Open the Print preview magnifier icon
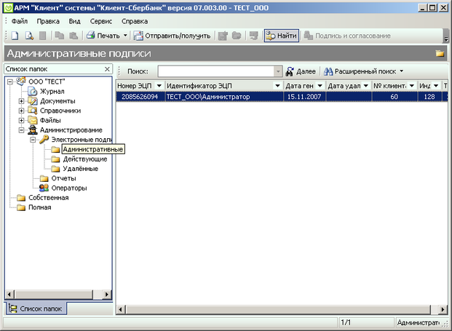452x331 pixels. point(29,36)
